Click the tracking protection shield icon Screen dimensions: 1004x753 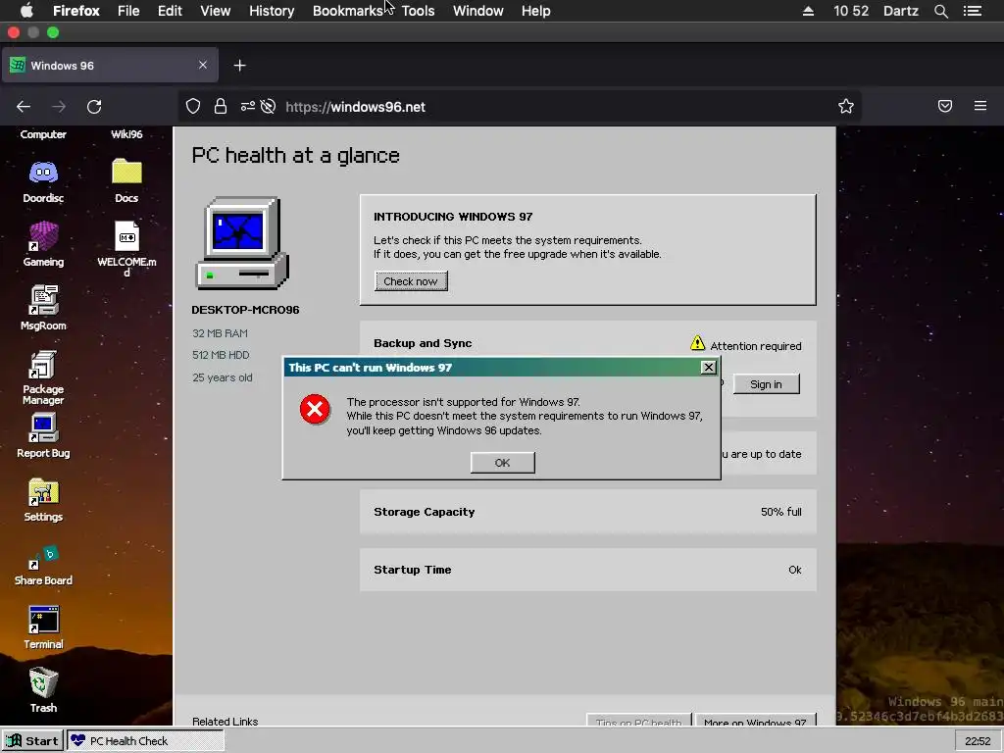point(193,106)
